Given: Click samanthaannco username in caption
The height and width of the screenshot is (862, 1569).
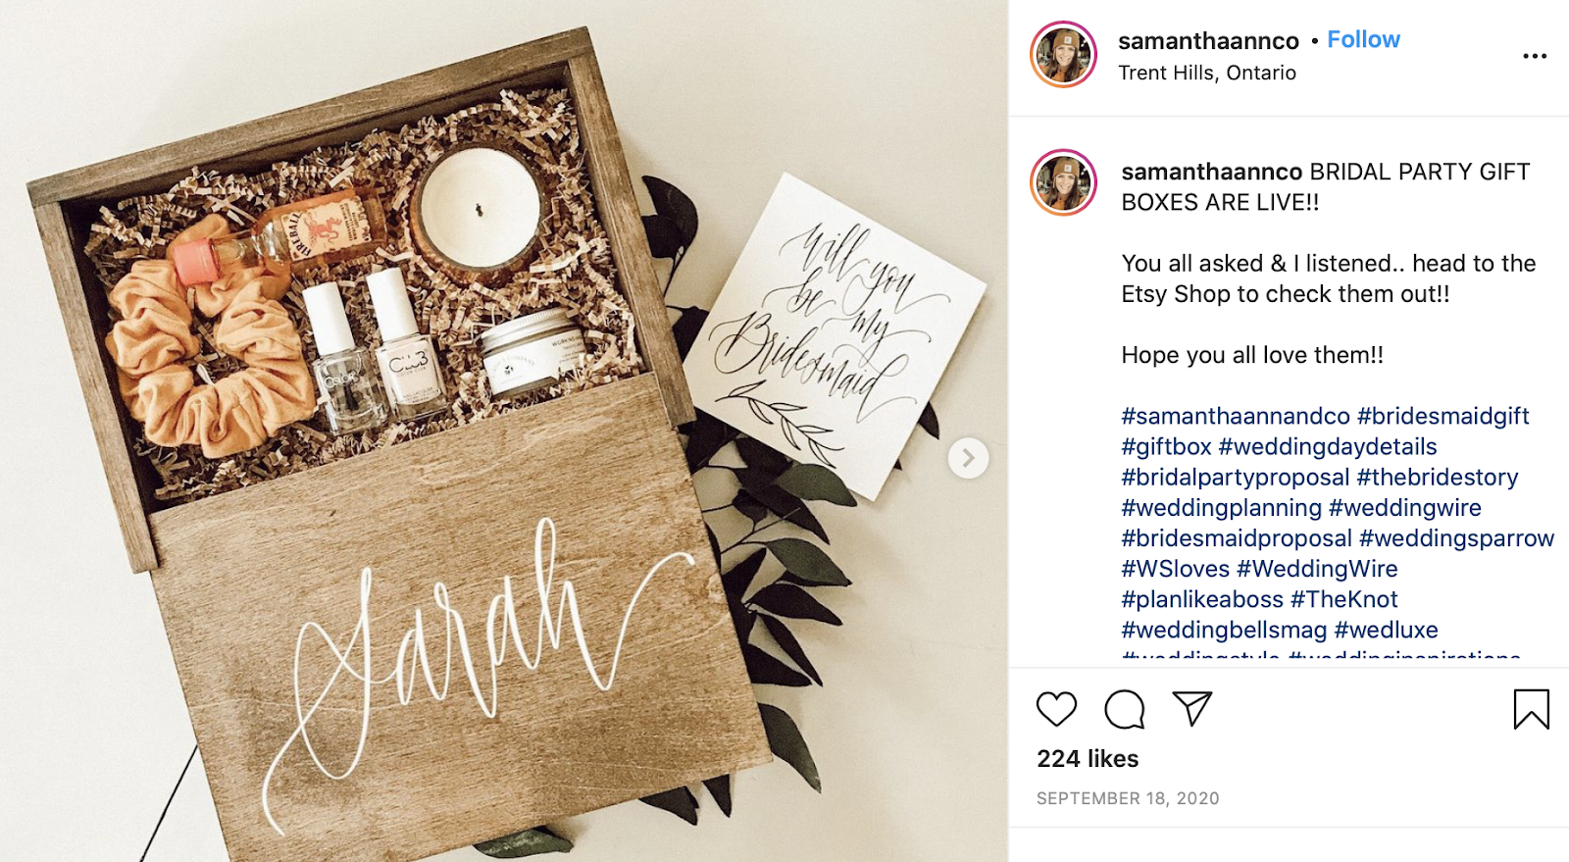Looking at the screenshot, I should [1212, 172].
